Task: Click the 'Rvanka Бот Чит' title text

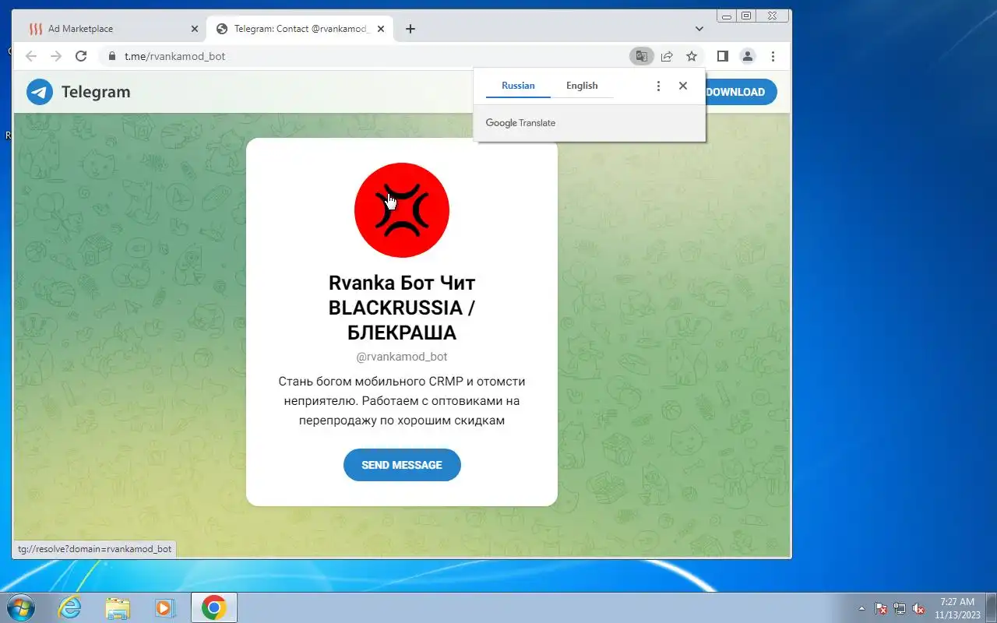Action: 402,307
